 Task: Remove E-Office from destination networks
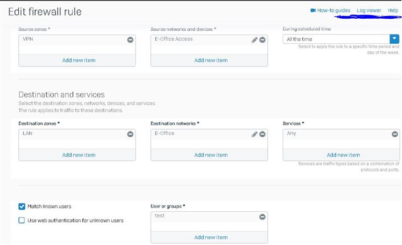263,134
